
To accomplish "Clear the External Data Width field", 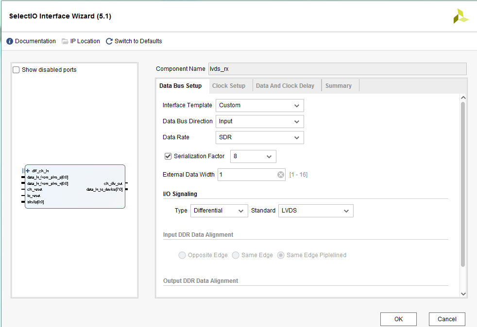I will point(280,175).
